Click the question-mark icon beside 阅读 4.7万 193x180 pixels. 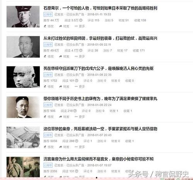[81, 50]
